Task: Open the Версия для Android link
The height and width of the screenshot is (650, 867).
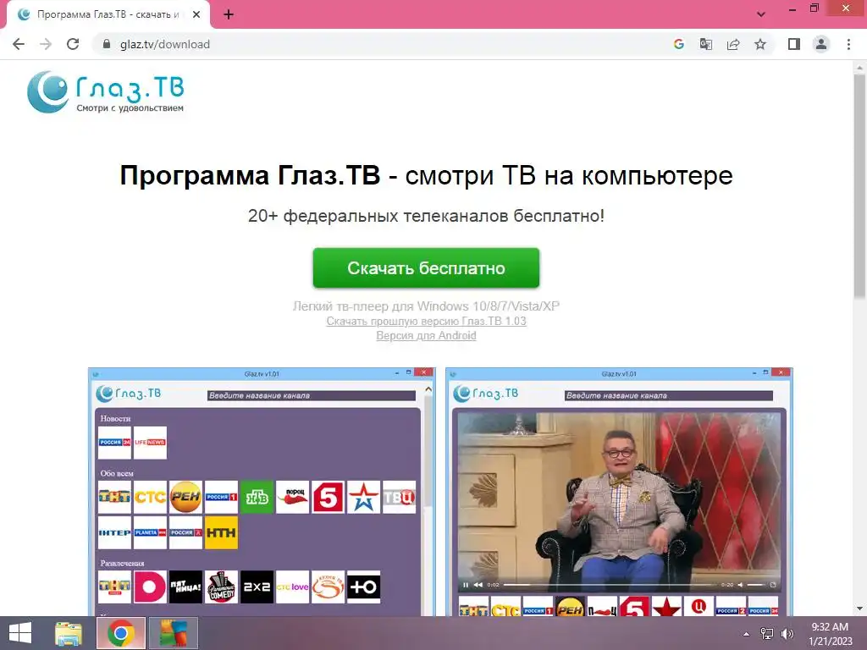Action: pyautogui.click(x=426, y=335)
